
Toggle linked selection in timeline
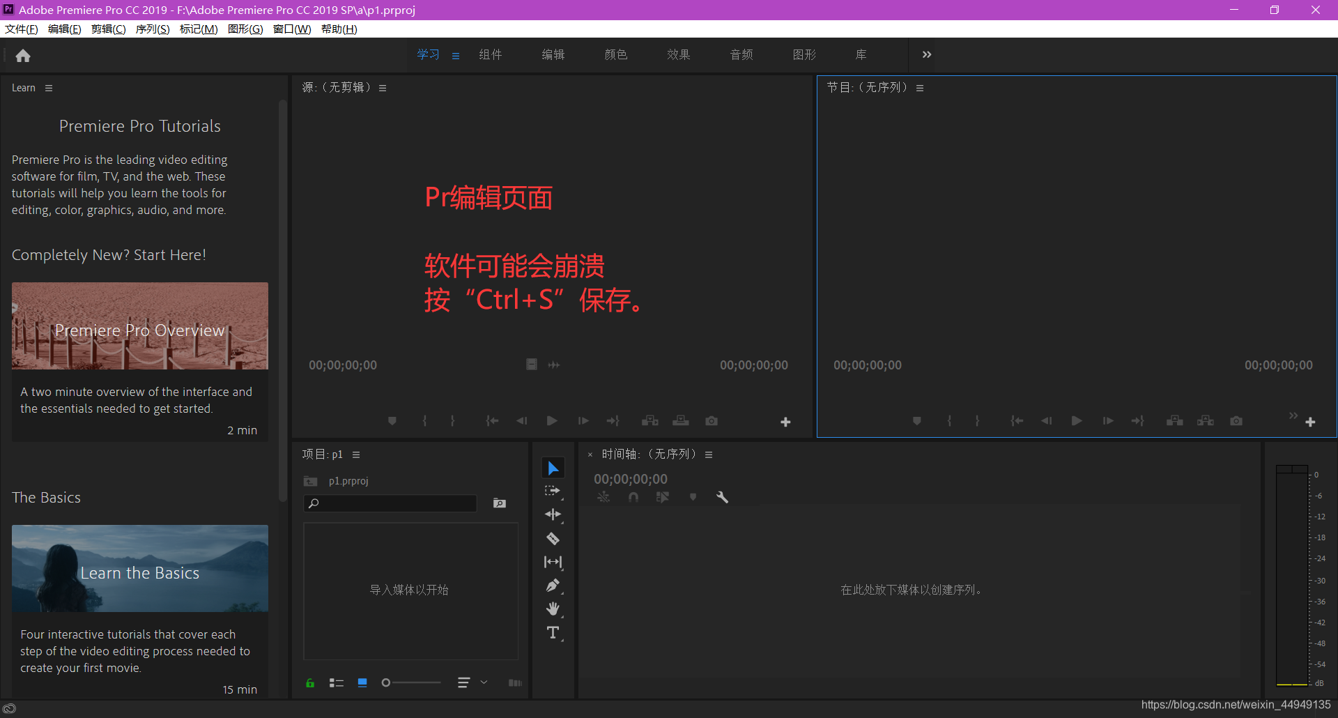coord(663,497)
